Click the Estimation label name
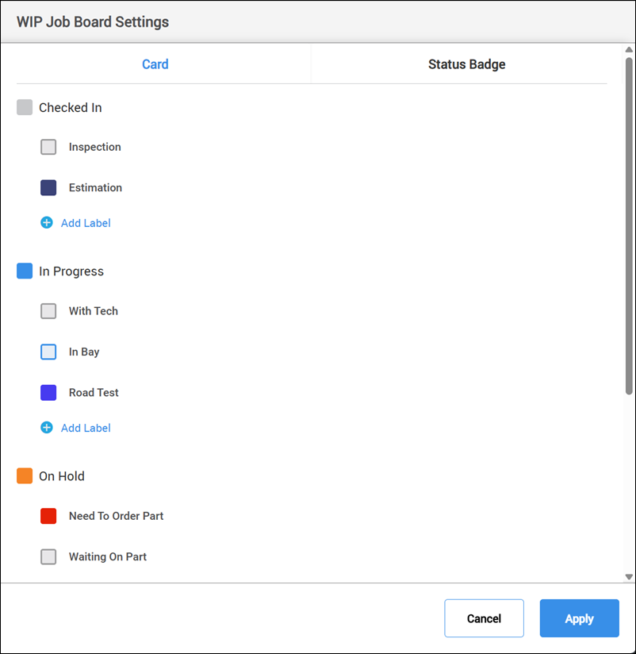 coord(95,187)
